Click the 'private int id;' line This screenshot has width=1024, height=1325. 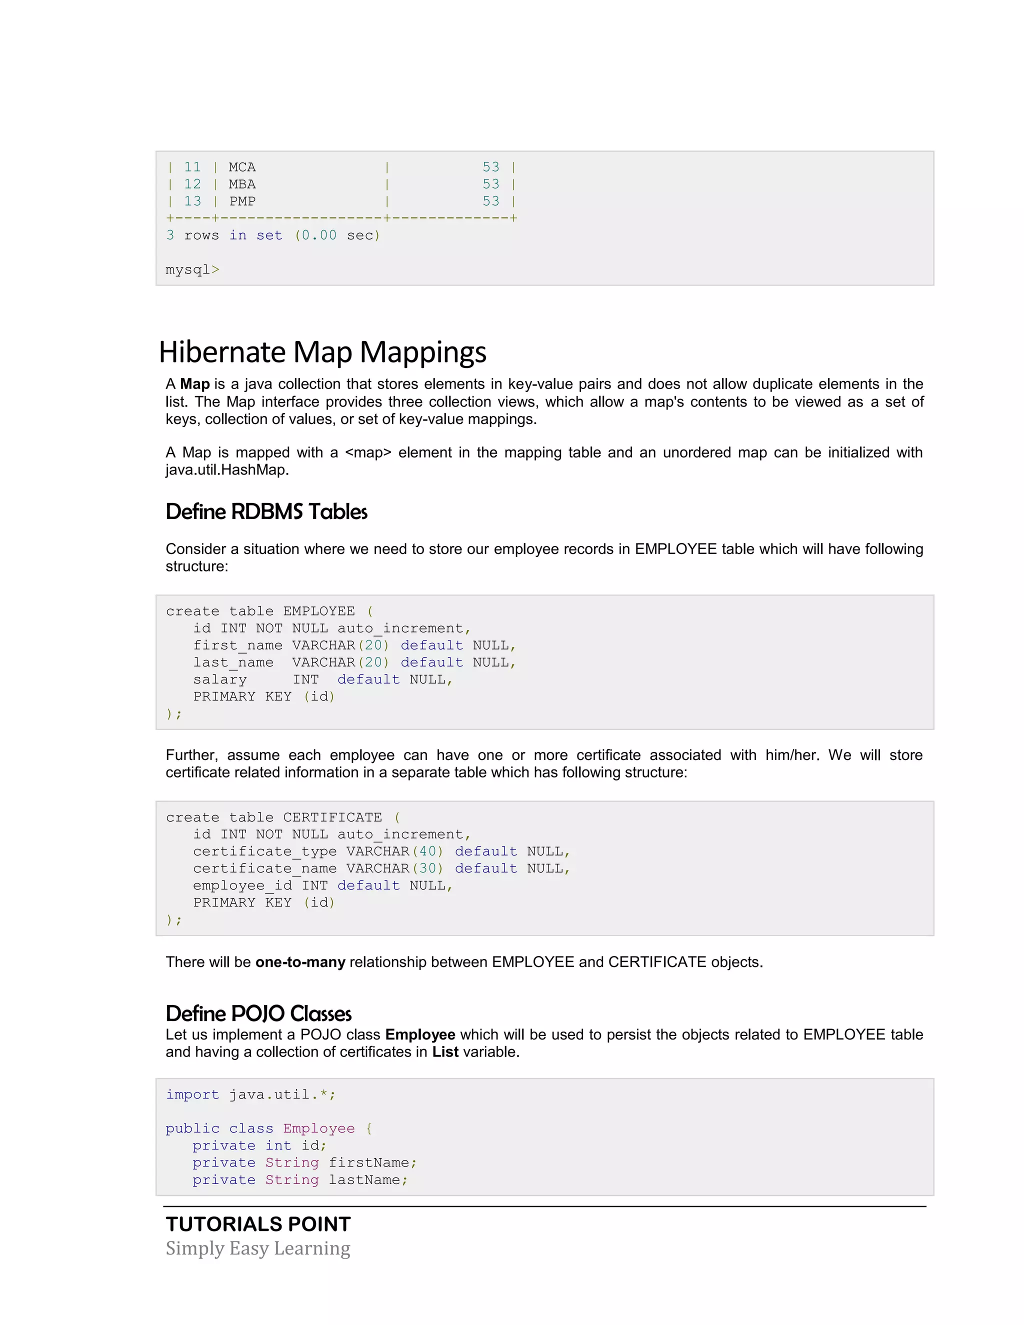pyautogui.click(x=259, y=1145)
